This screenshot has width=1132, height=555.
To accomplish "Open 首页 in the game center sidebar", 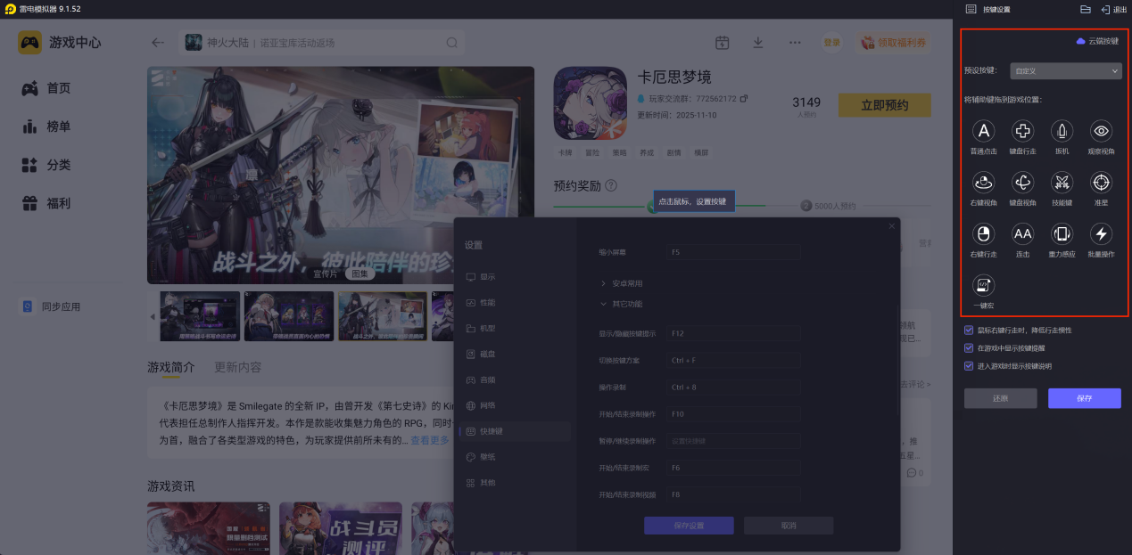I will 47,88.
